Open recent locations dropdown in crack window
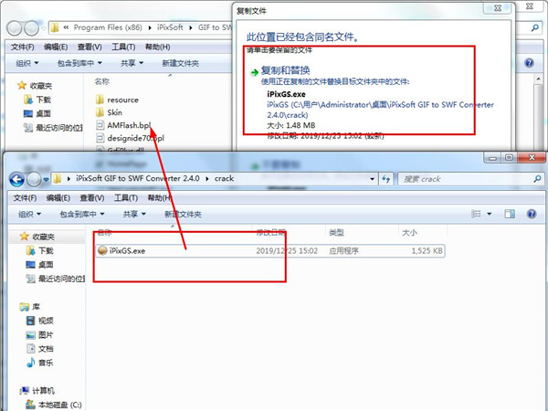 click(x=46, y=180)
